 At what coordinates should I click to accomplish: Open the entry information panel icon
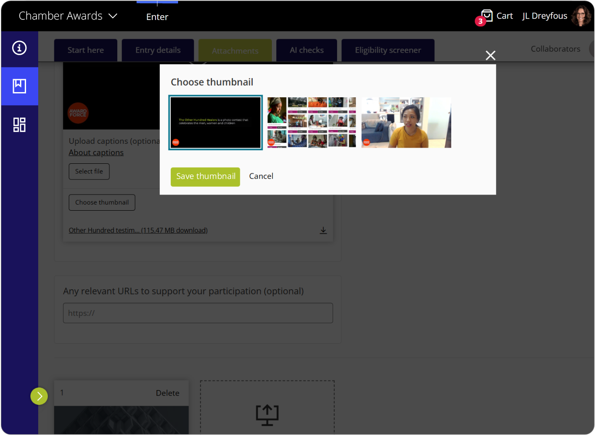coord(19,49)
